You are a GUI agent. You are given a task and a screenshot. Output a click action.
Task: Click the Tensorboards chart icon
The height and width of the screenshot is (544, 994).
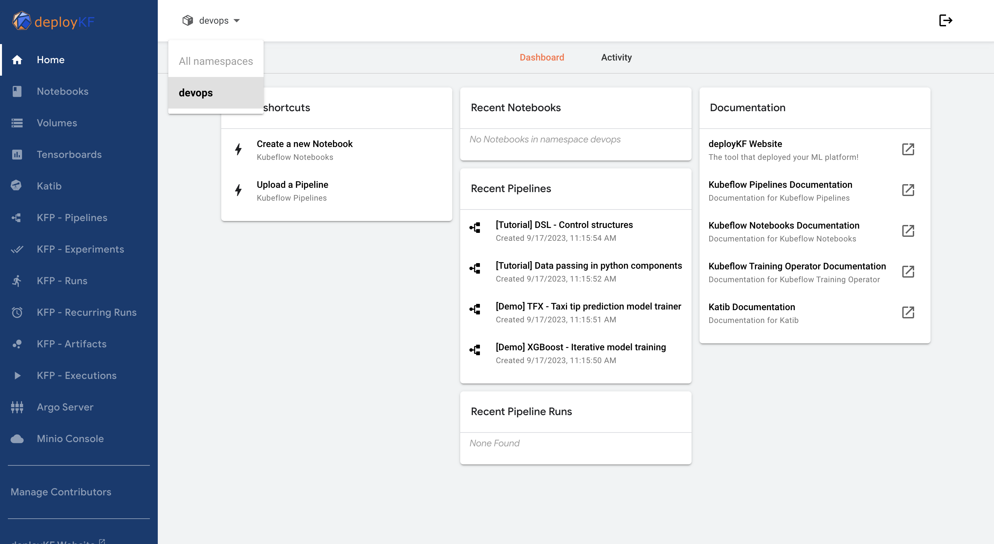click(17, 155)
